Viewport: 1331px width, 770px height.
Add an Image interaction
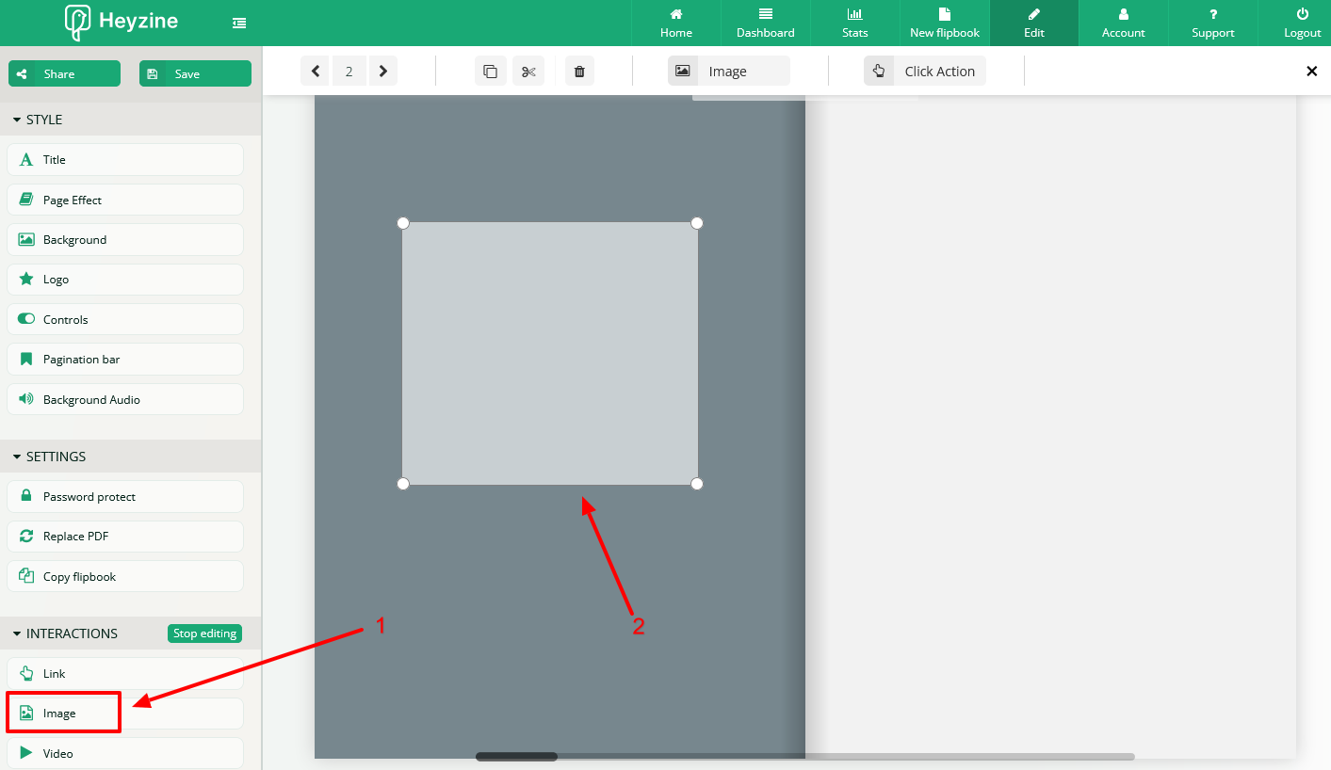point(125,714)
